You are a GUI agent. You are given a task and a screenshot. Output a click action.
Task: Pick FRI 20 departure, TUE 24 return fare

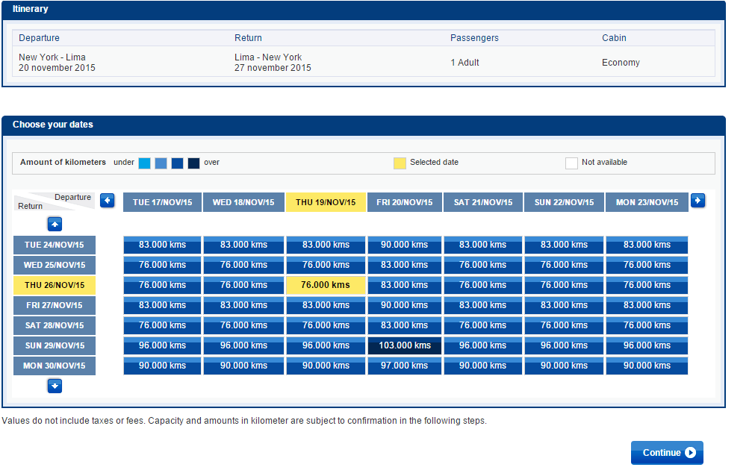tap(405, 245)
